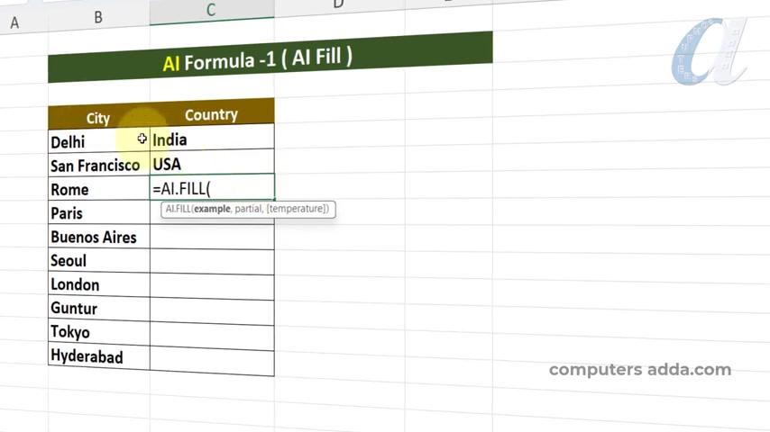This screenshot has height=432, width=770.
Task: Click the India country cell
Action: pos(212,139)
